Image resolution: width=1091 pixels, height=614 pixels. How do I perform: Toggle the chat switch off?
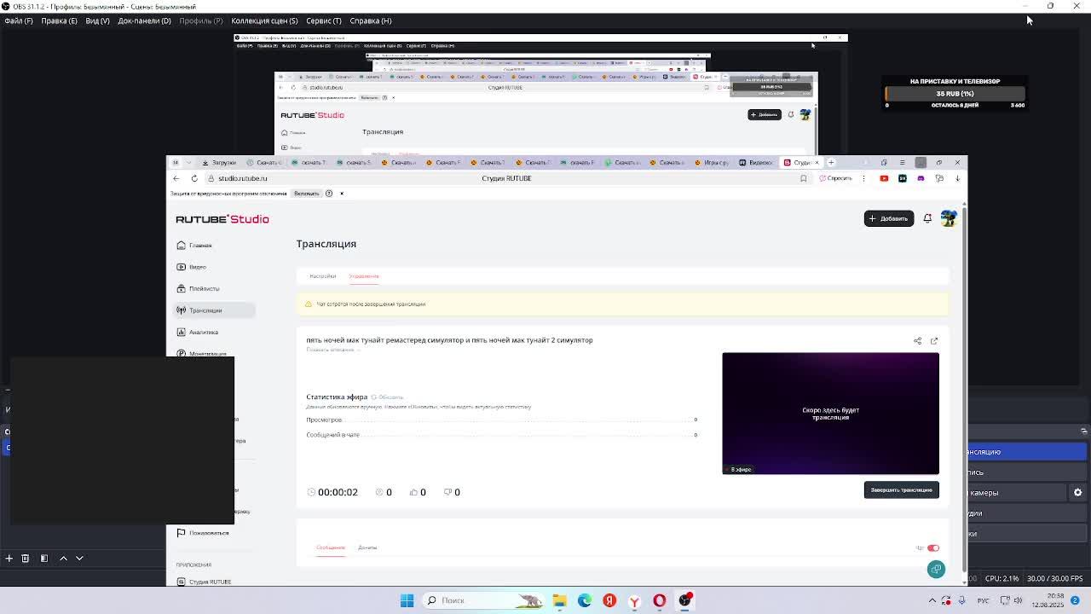pyautogui.click(x=933, y=548)
